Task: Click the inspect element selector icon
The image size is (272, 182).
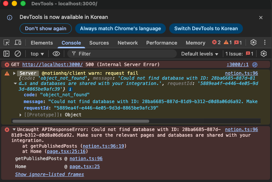Action: (x=6, y=43)
